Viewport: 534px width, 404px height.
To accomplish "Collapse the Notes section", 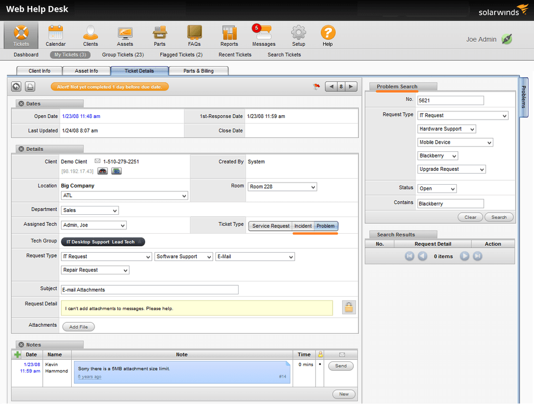I will [x=21, y=344].
